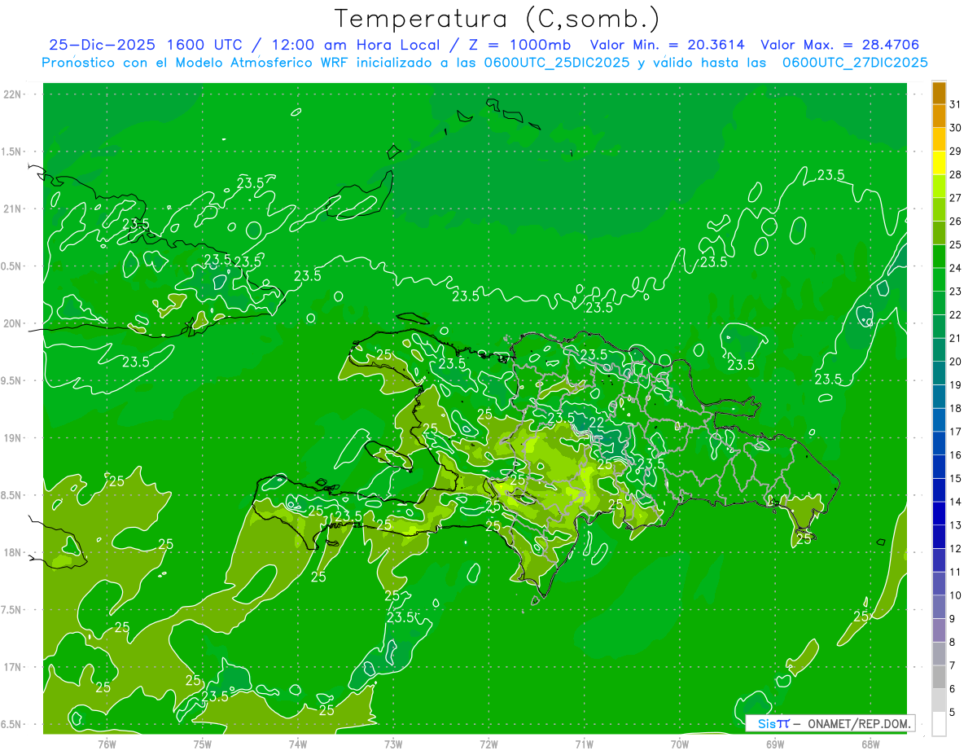Click the "72W" longitude axis label
Viewport: 977px width, 755px height.
coord(488,744)
